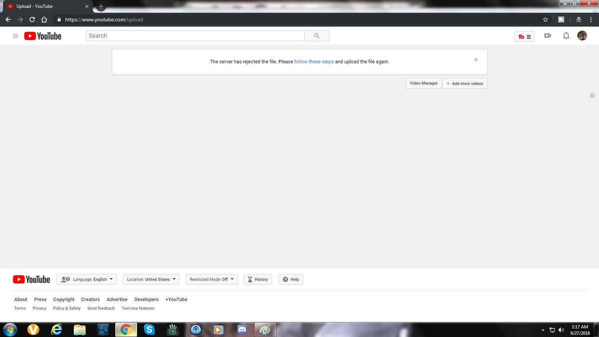The width and height of the screenshot is (599, 337).
Task: Click the TubeBuddy extension icon in Chrome toolbar
Action: [561, 19]
